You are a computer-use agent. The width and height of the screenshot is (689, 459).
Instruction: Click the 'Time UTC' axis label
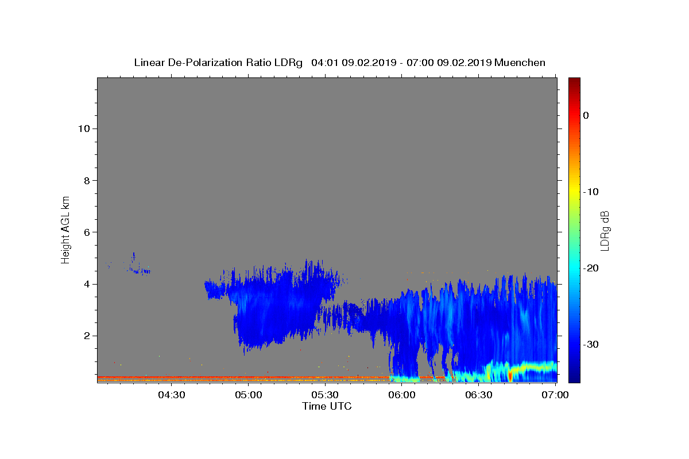point(327,406)
